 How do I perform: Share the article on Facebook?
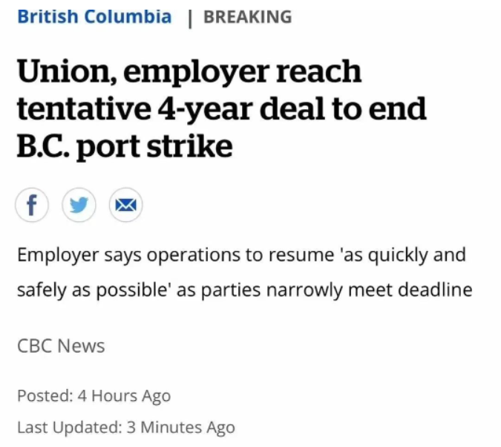(x=32, y=205)
